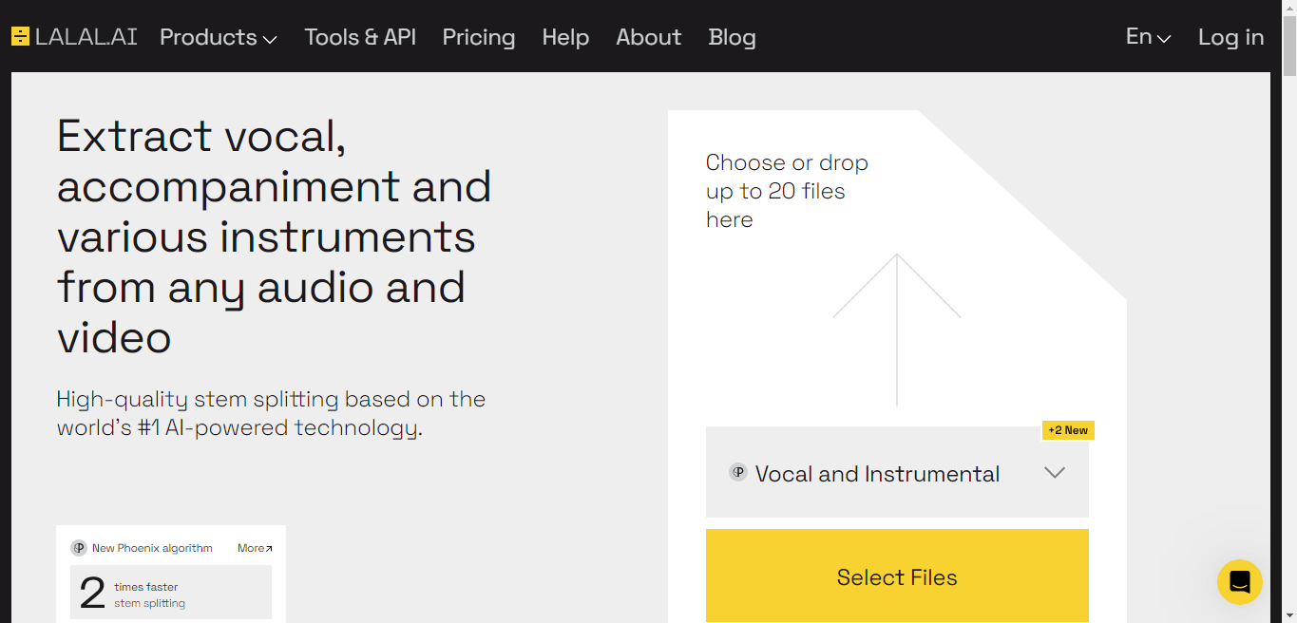Expand the Vocal and Instrumental stem selector
The height and width of the screenshot is (623, 1297).
(897, 472)
